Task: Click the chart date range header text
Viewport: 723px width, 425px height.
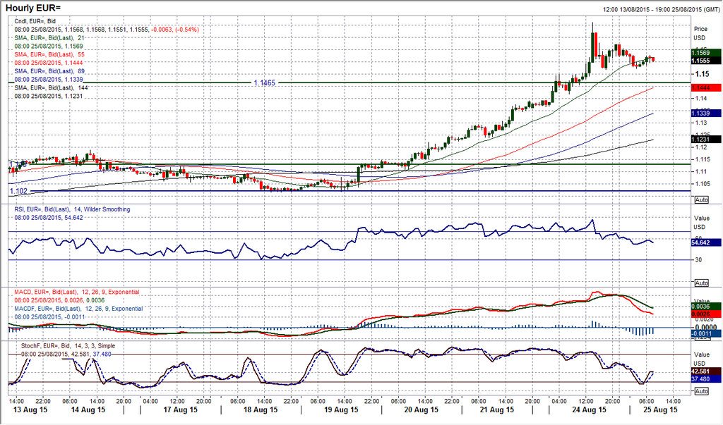Action: pyautogui.click(x=660, y=9)
